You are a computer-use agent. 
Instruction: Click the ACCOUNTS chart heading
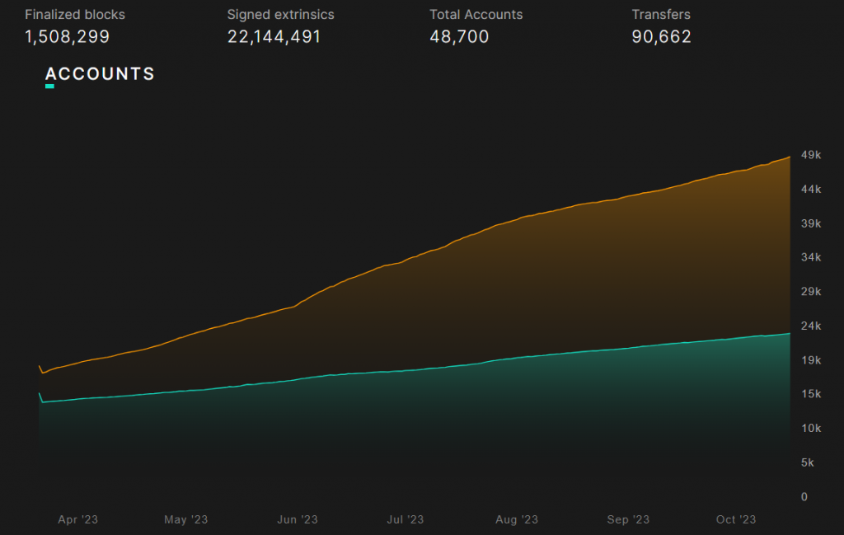tap(100, 73)
